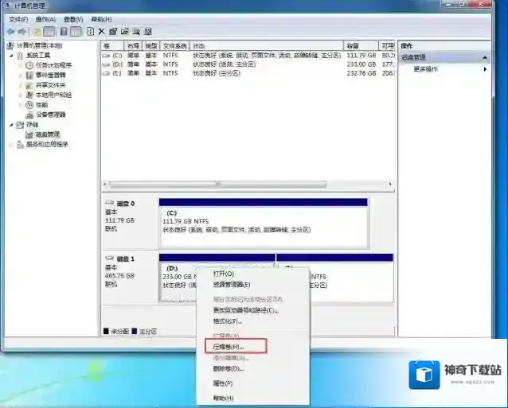508x408 pixels.
Task: Expand the 服务和应用程序 tree node
Action: (x=11, y=144)
